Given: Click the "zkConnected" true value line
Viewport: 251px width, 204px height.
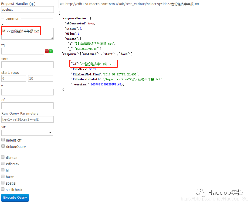Looking at the screenshot, I should [80, 23].
